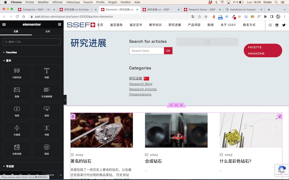
Task: Select the 谷歌地图 Google Maps widget
Action: click(17, 149)
